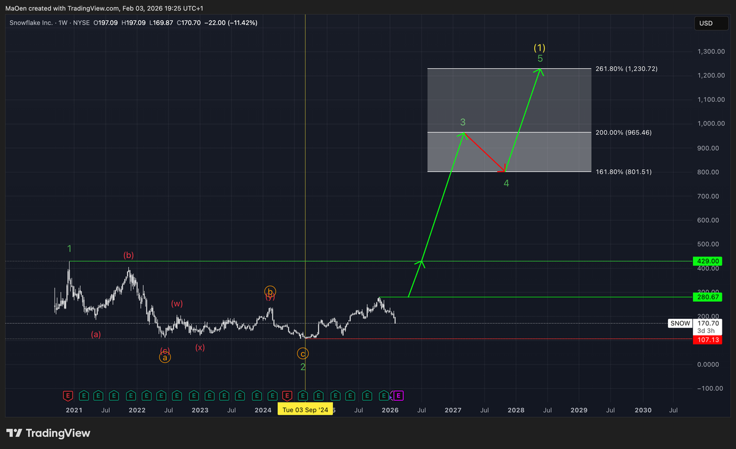The image size is (736, 449).
Task: Click the Snowflake Inc. symbol title
Action: [31, 23]
